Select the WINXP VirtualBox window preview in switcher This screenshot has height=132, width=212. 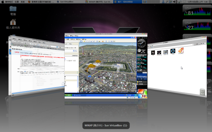(106, 66)
